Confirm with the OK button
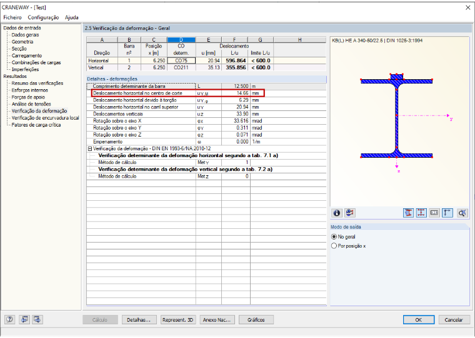The width and height of the screenshot is (475, 338). (419, 320)
